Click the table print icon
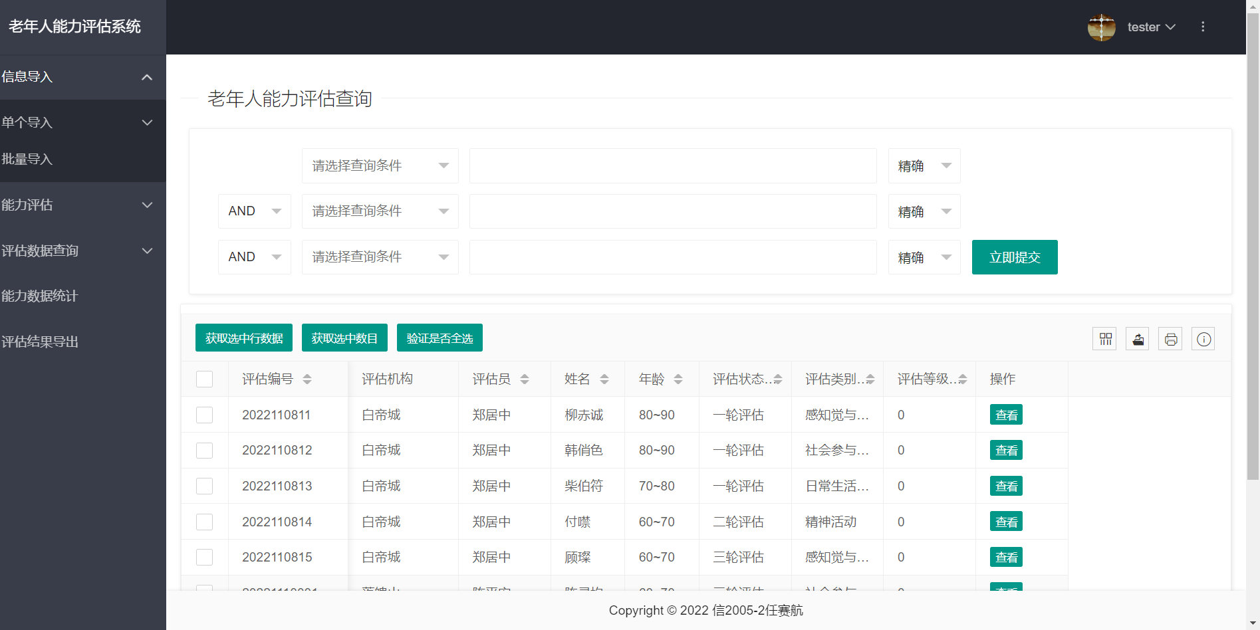This screenshot has height=630, width=1260. [x=1171, y=339]
